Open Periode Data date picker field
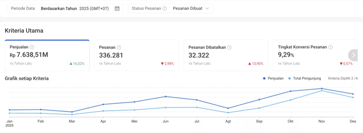 pos(65,8)
